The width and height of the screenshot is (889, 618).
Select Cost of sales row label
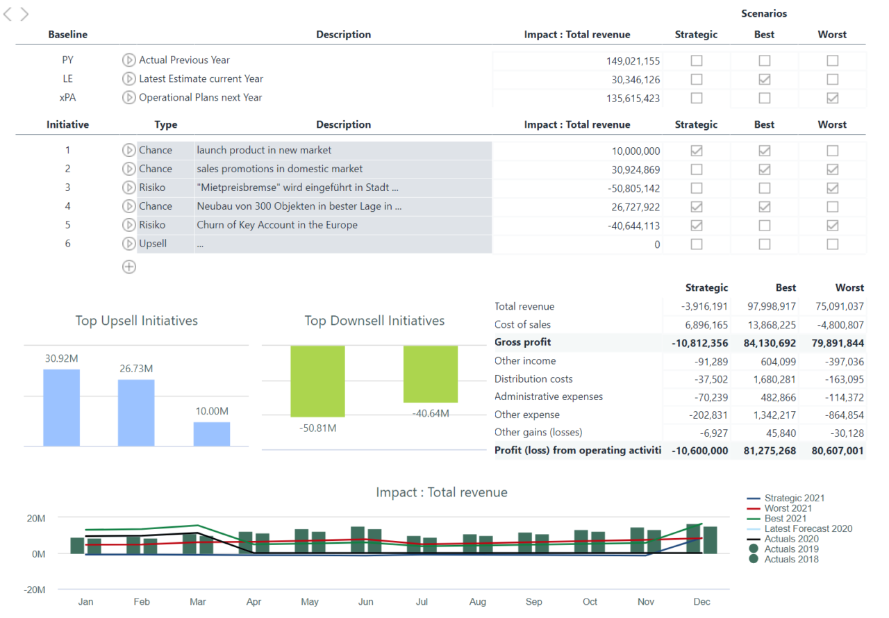pos(522,324)
